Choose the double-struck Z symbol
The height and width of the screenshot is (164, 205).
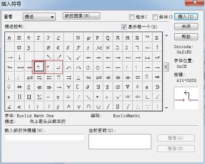pos(157,37)
